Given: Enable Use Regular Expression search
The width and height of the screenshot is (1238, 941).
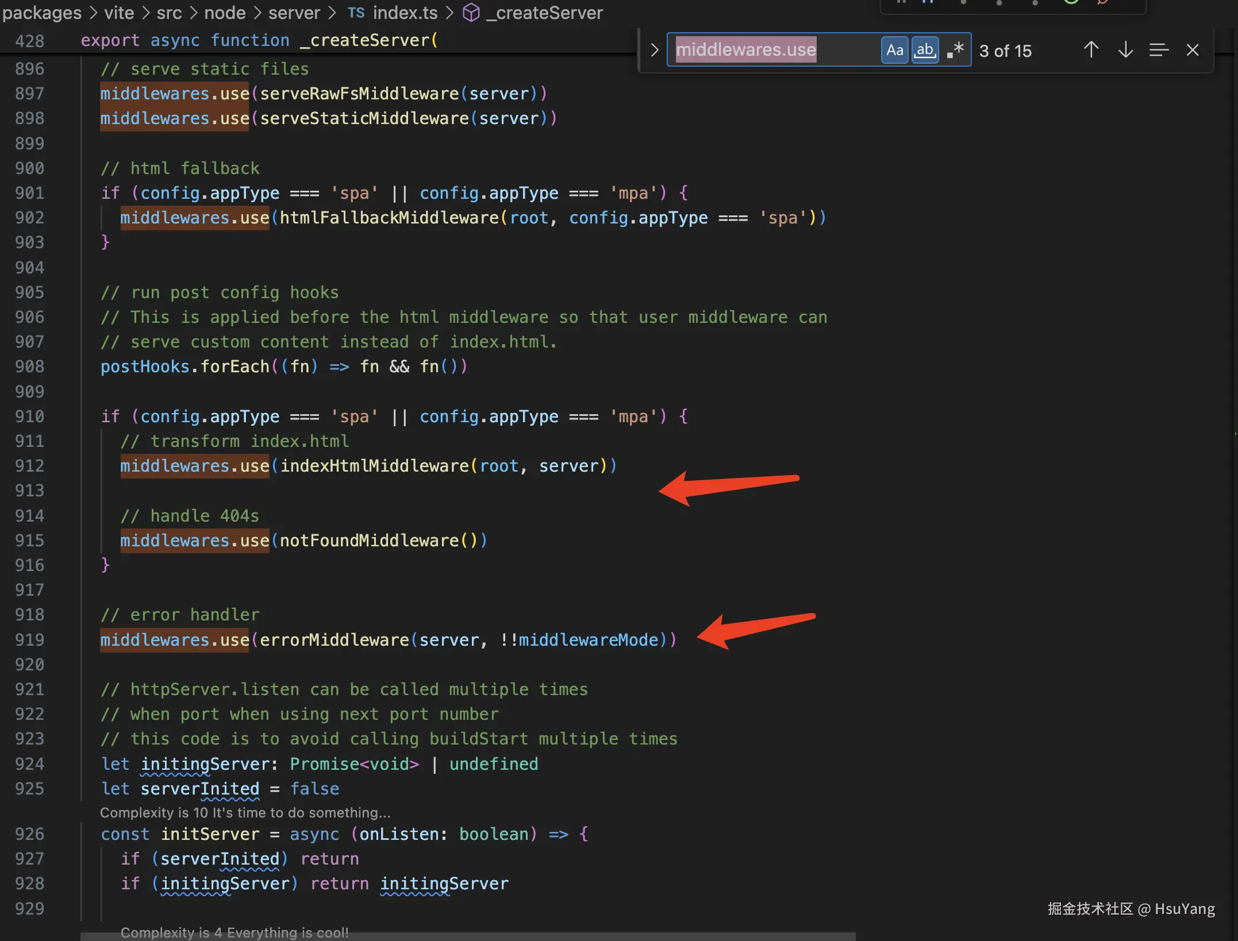Looking at the screenshot, I should [955, 51].
